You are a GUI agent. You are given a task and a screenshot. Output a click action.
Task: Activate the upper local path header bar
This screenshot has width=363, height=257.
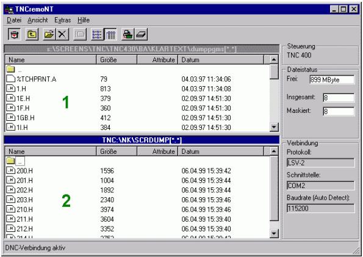pyautogui.click(x=142, y=49)
